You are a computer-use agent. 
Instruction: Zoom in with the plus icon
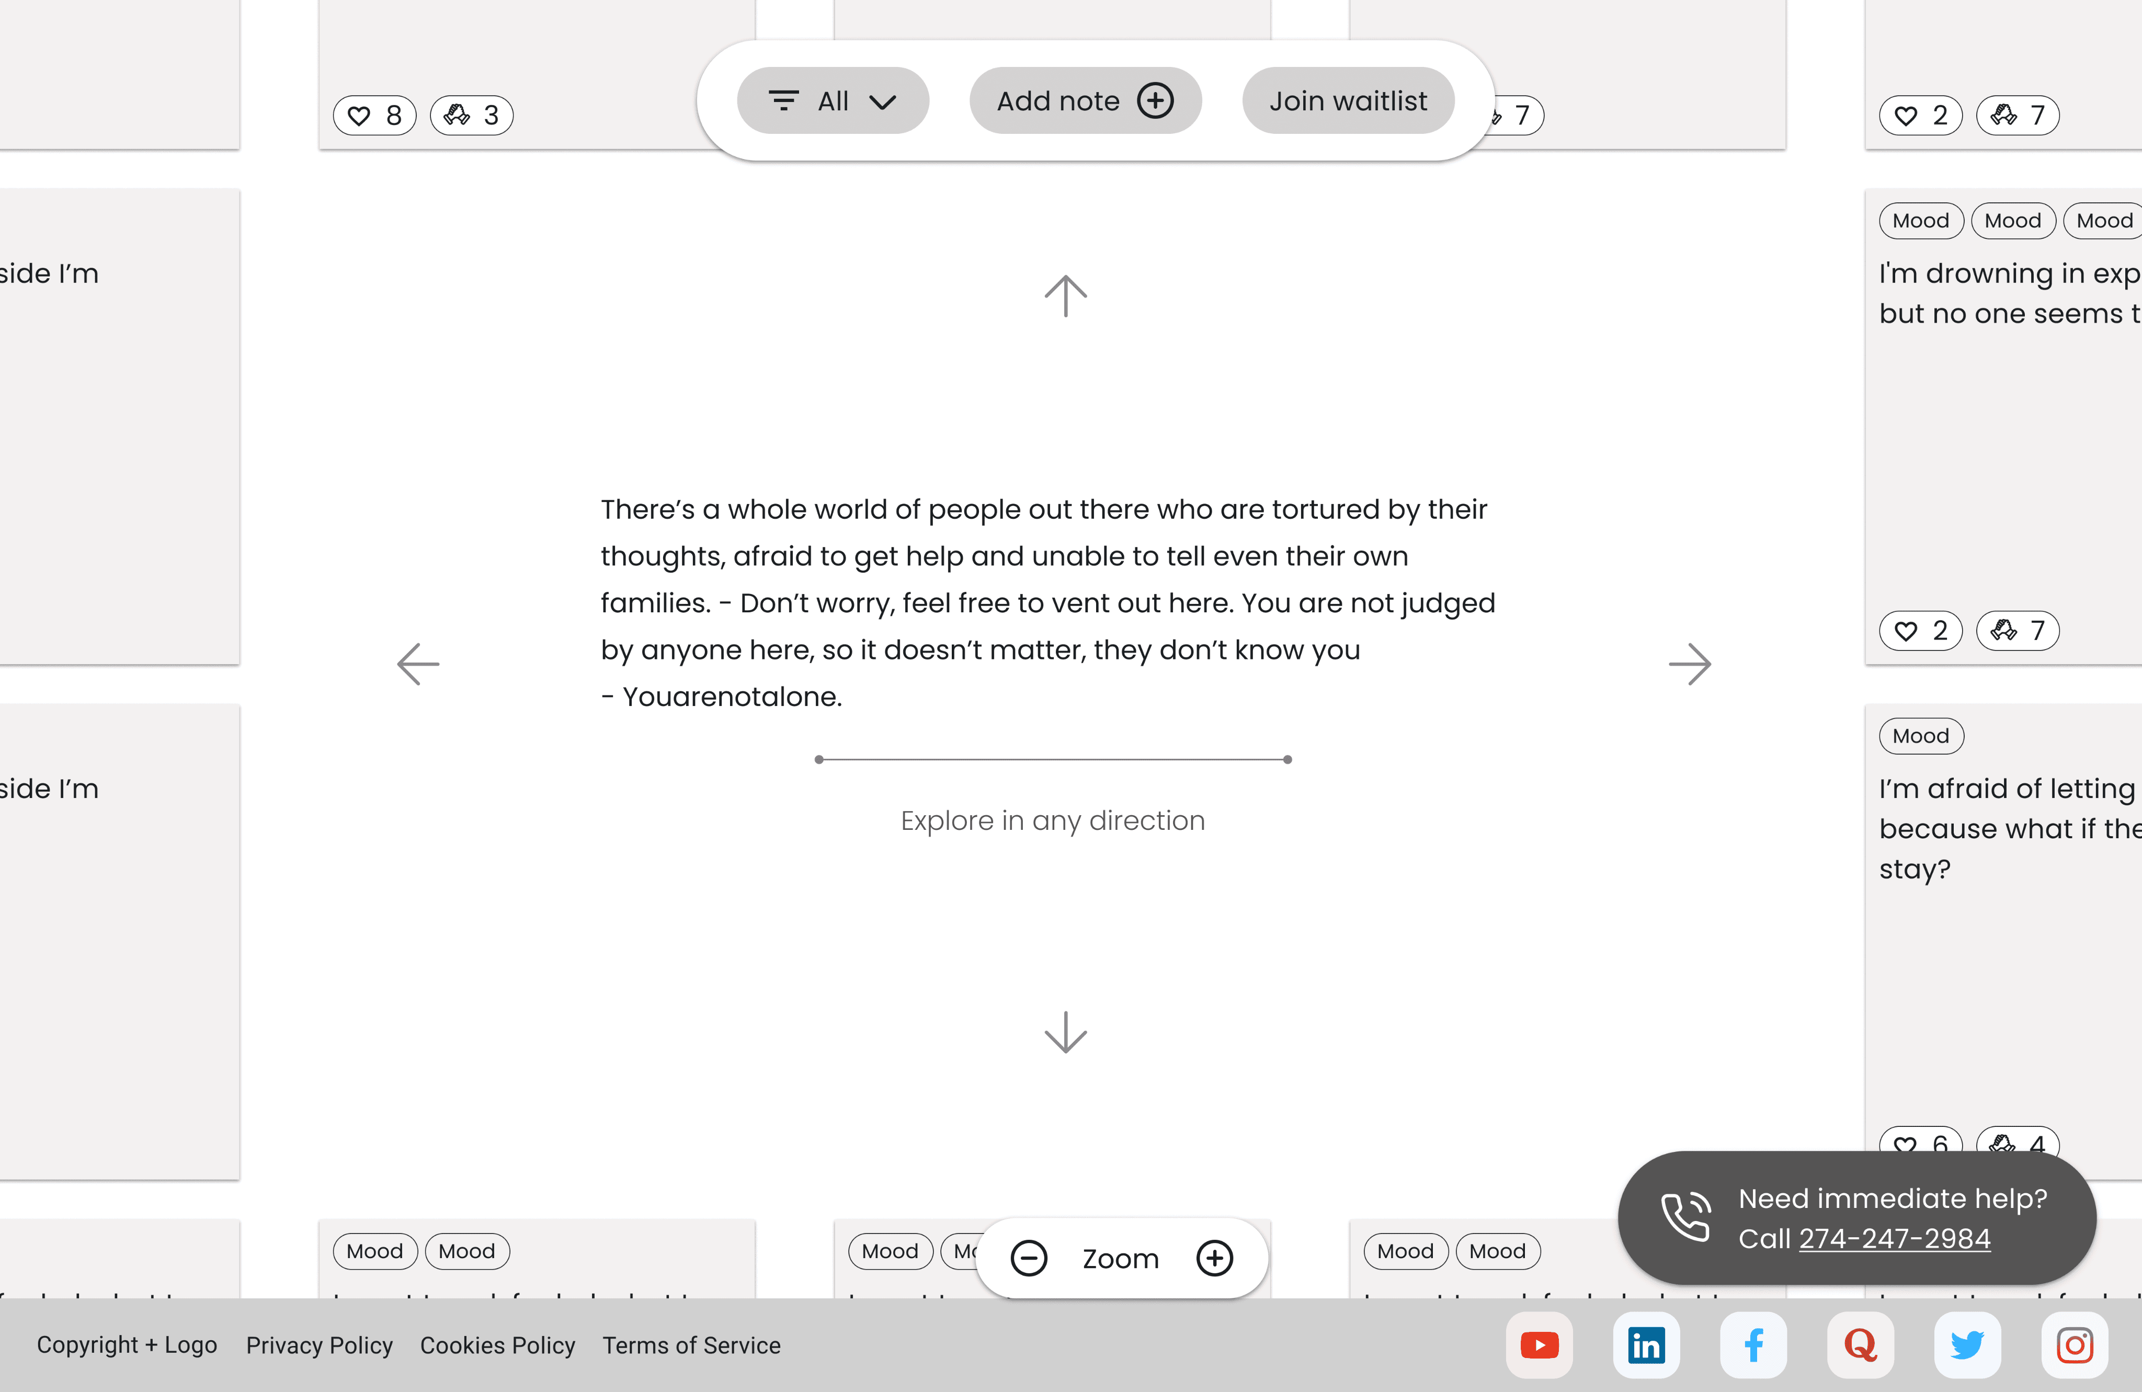pos(1214,1258)
